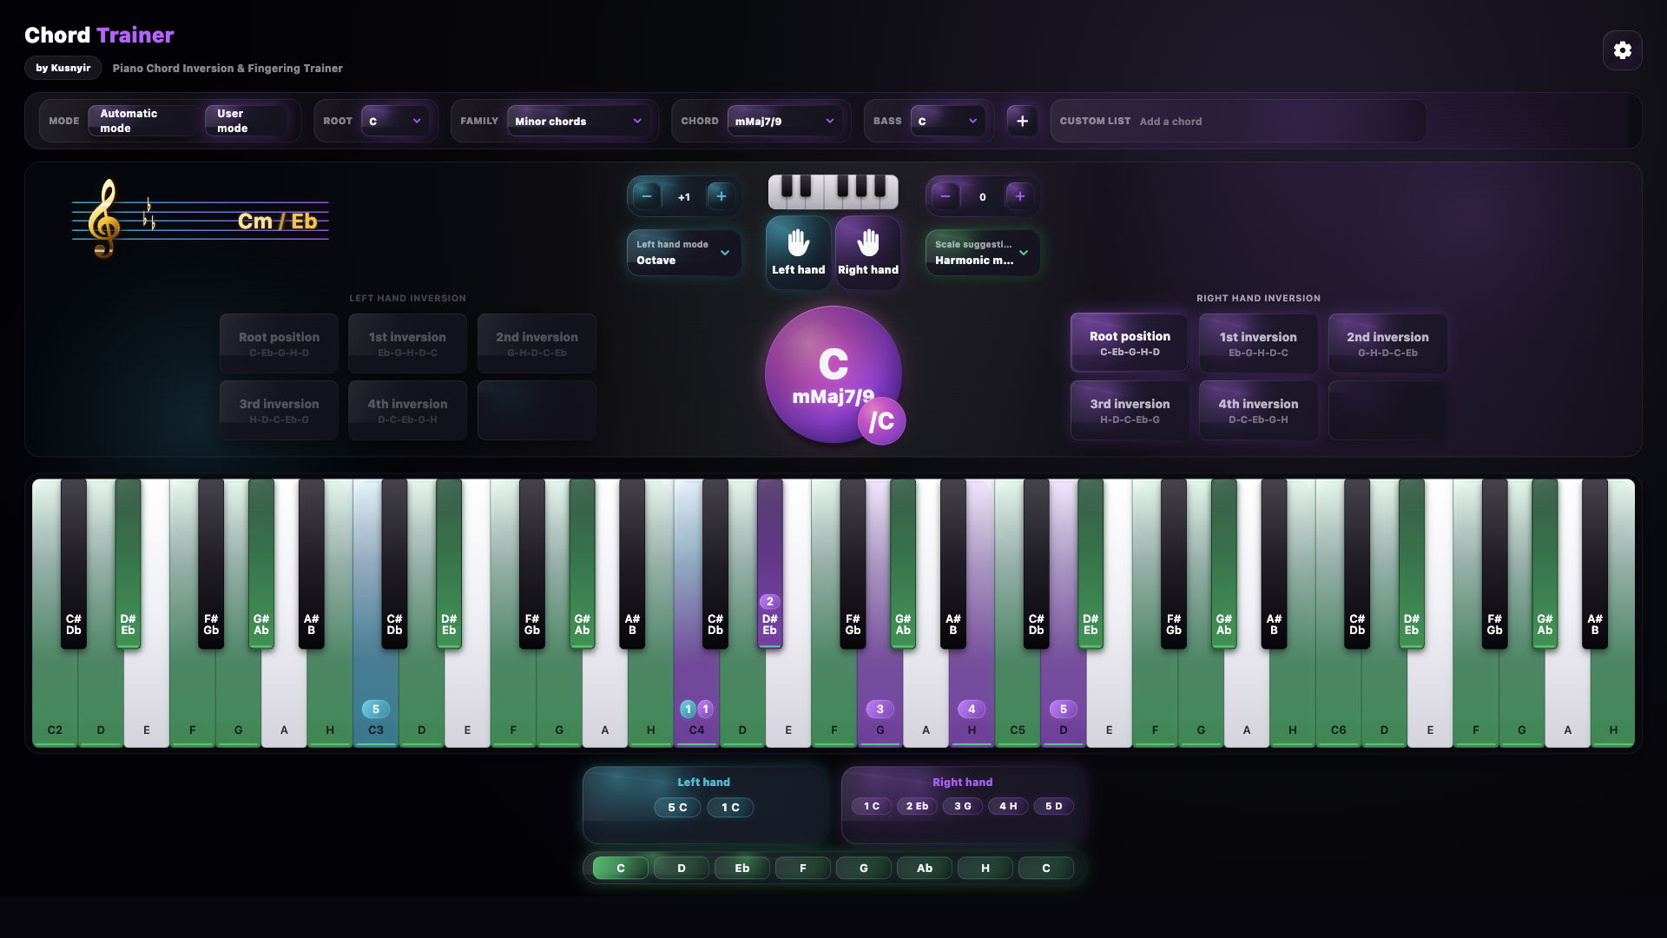Select right hand Root position inversion

point(1130,343)
